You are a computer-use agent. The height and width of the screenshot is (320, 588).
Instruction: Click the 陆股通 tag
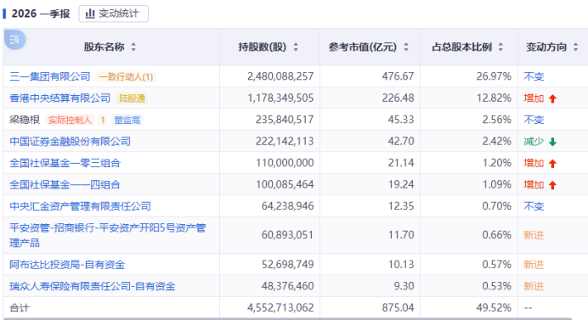pyautogui.click(x=132, y=98)
